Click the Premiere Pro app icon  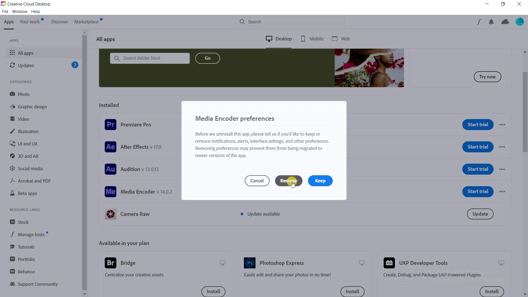point(110,125)
